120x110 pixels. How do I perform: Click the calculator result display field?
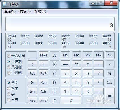60,24
